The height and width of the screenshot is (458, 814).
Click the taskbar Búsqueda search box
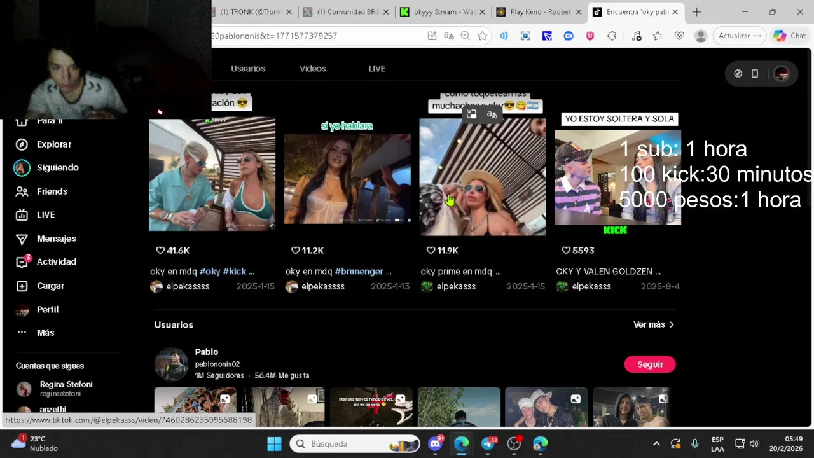point(355,444)
